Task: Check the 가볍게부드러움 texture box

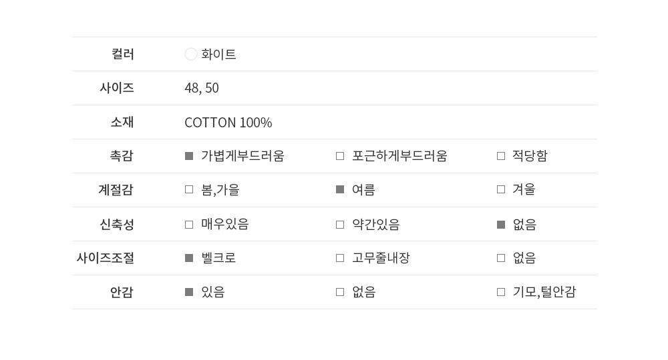Action: [189, 156]
